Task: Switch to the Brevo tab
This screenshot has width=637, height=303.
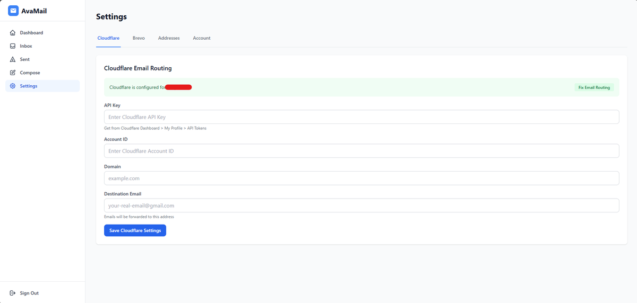Action: [139, 38]
